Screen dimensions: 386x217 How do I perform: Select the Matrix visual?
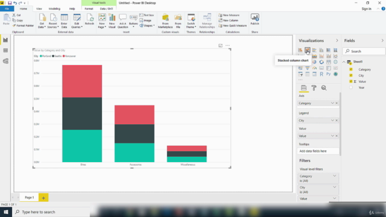314,74
